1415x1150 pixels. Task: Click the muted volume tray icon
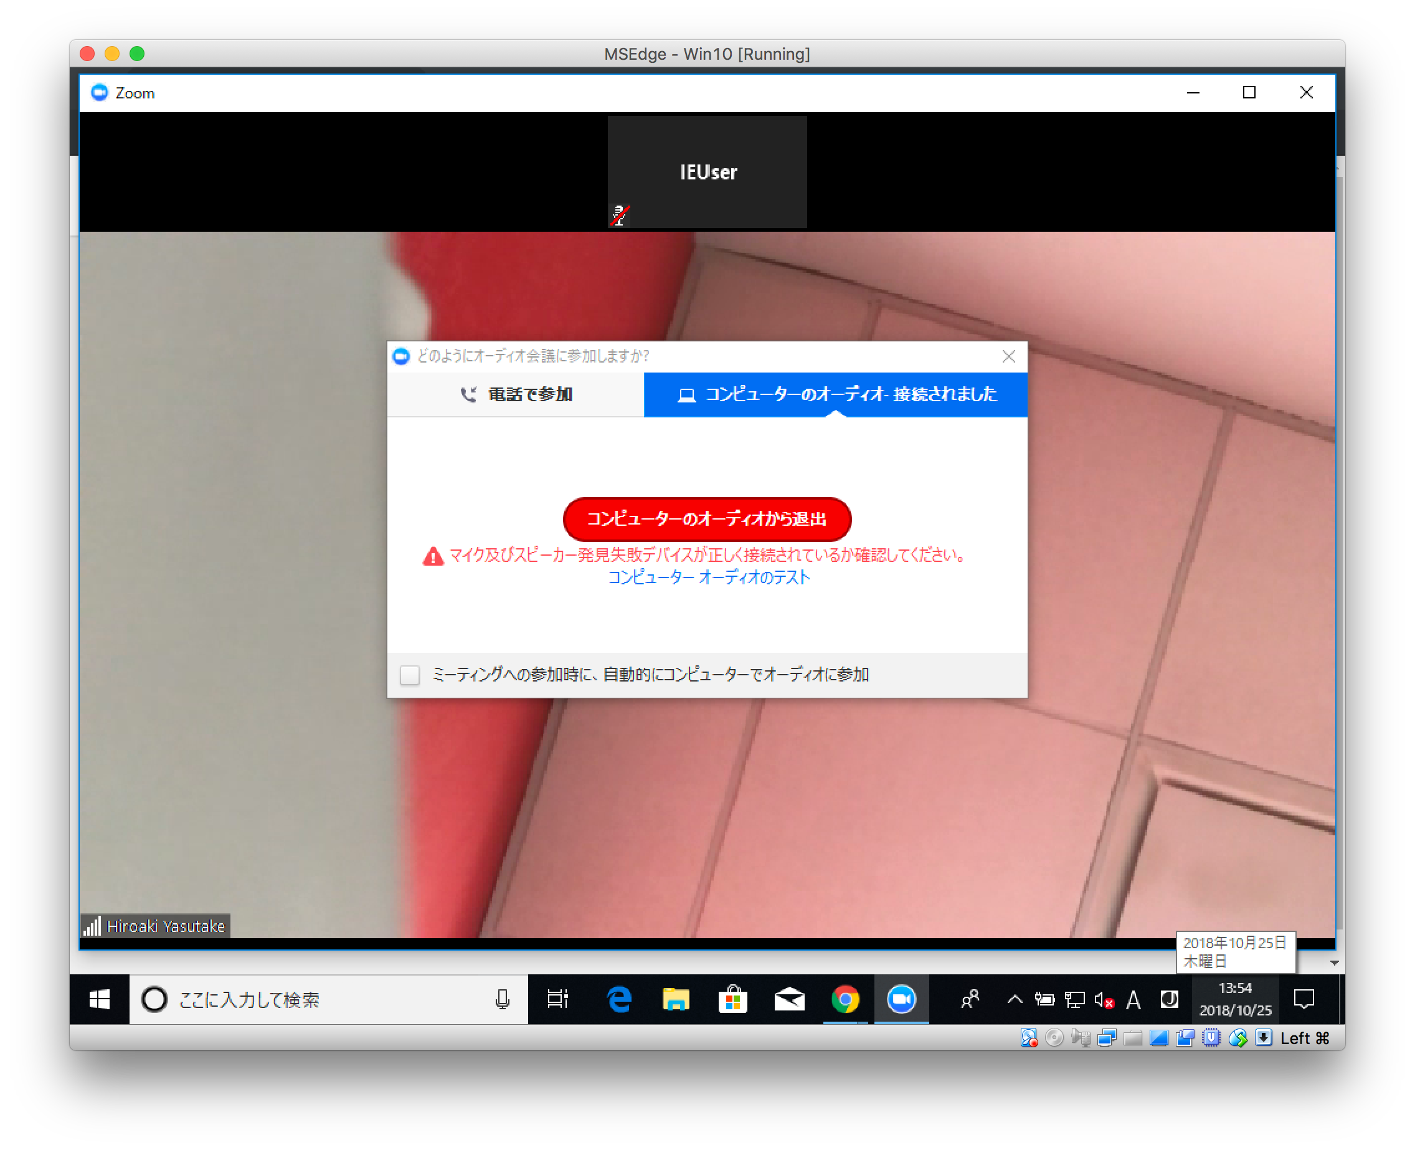pyautogui.click(x=1104, y=1000)
